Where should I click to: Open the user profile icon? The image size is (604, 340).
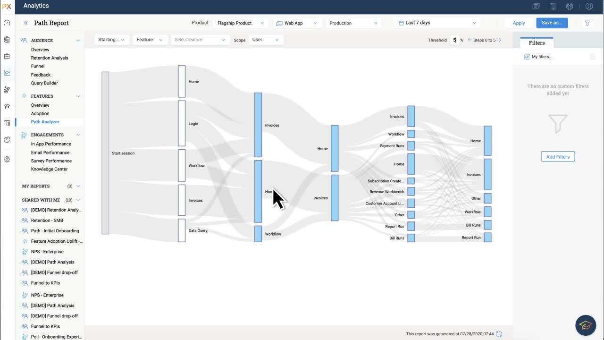589,6
